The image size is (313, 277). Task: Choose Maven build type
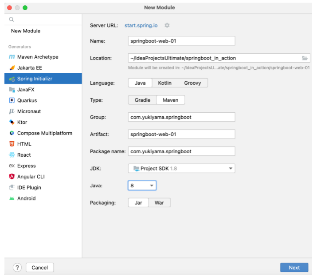(x=171, y=100)
